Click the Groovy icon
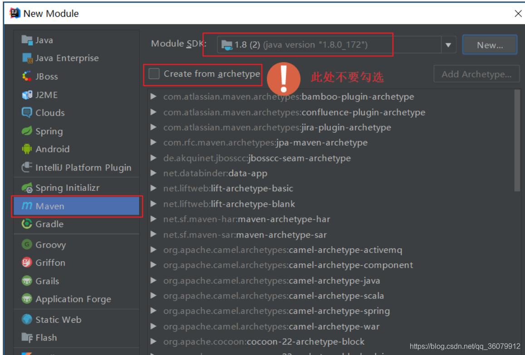Screen dimensions: 525x355 point(27,244)
